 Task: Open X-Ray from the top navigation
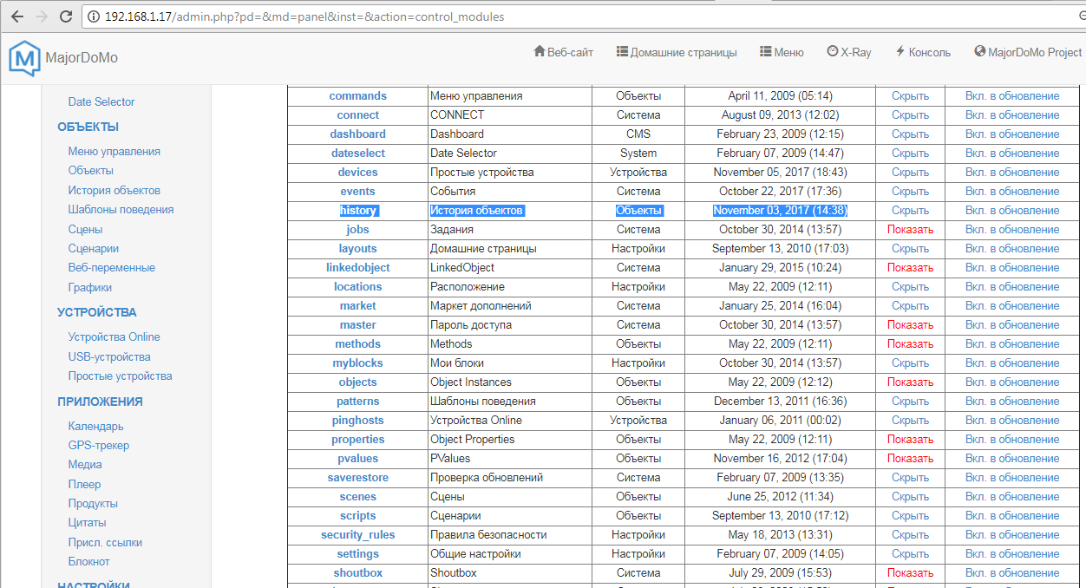coord(849,52)
